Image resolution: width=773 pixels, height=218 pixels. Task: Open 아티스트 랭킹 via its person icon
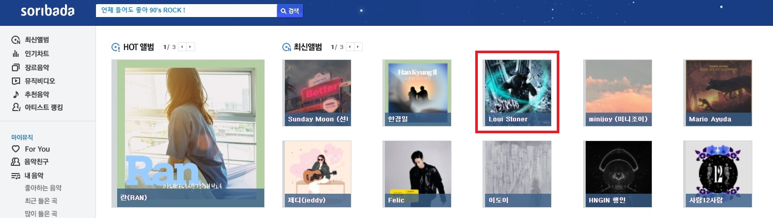(15, 107)
